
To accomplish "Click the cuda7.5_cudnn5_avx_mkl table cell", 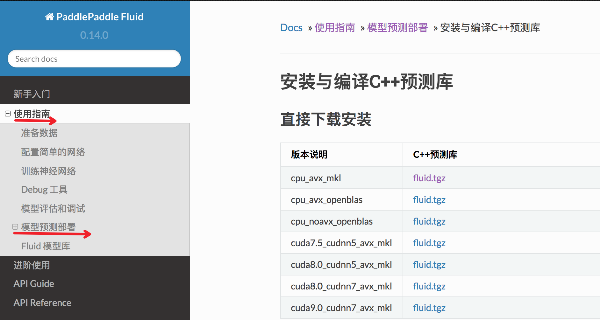I will [x=342, y=243].
